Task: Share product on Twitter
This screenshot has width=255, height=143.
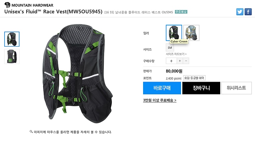Action: [240, 12]
